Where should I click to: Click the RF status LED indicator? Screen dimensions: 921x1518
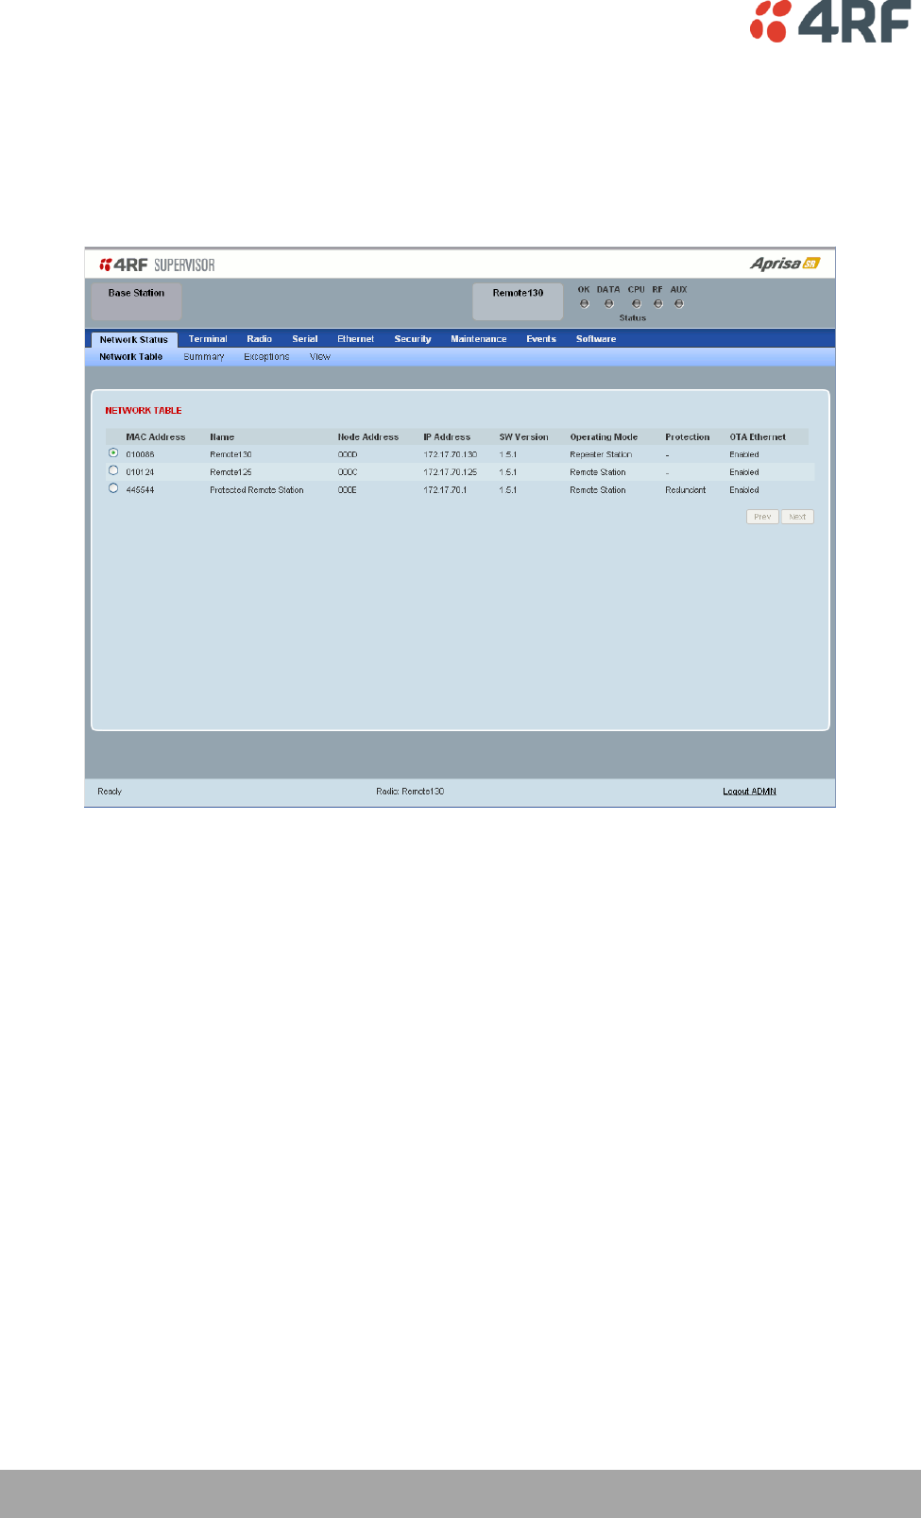click(x=657, y=304)
